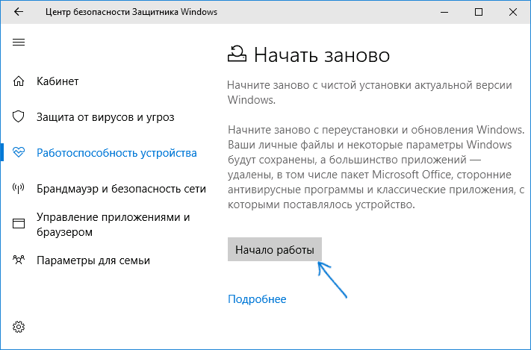This screenshot has width=531, height=350.
Task: Maximize the Defender window
Action: click(x=479, y=12)
